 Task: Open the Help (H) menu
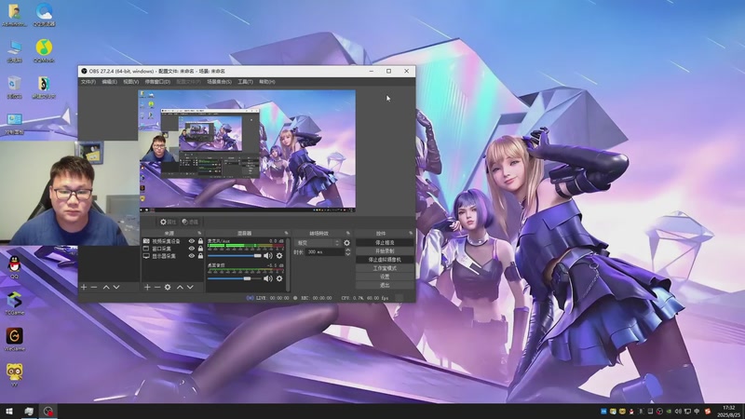(x=267, y=82)
